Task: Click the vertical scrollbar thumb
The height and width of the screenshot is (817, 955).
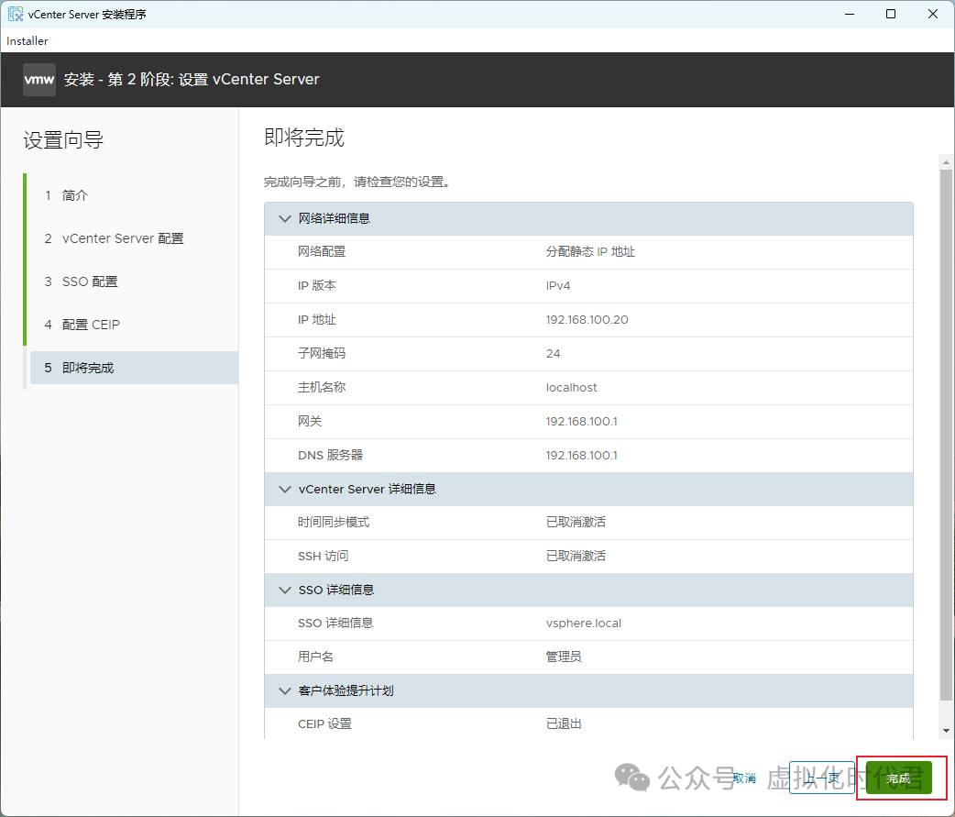Action: click(x=946, y=435)
